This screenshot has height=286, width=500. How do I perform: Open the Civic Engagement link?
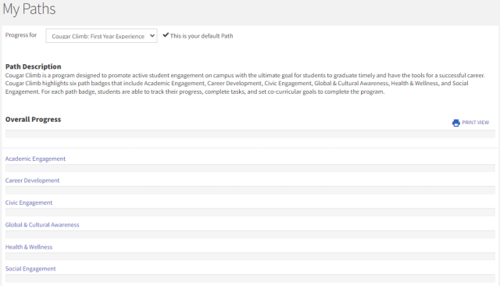(x=29, y=203)
